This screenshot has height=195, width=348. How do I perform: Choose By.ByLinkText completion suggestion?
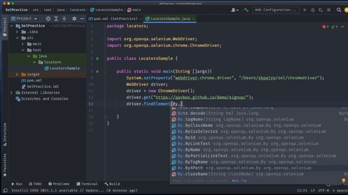[259, 144]
